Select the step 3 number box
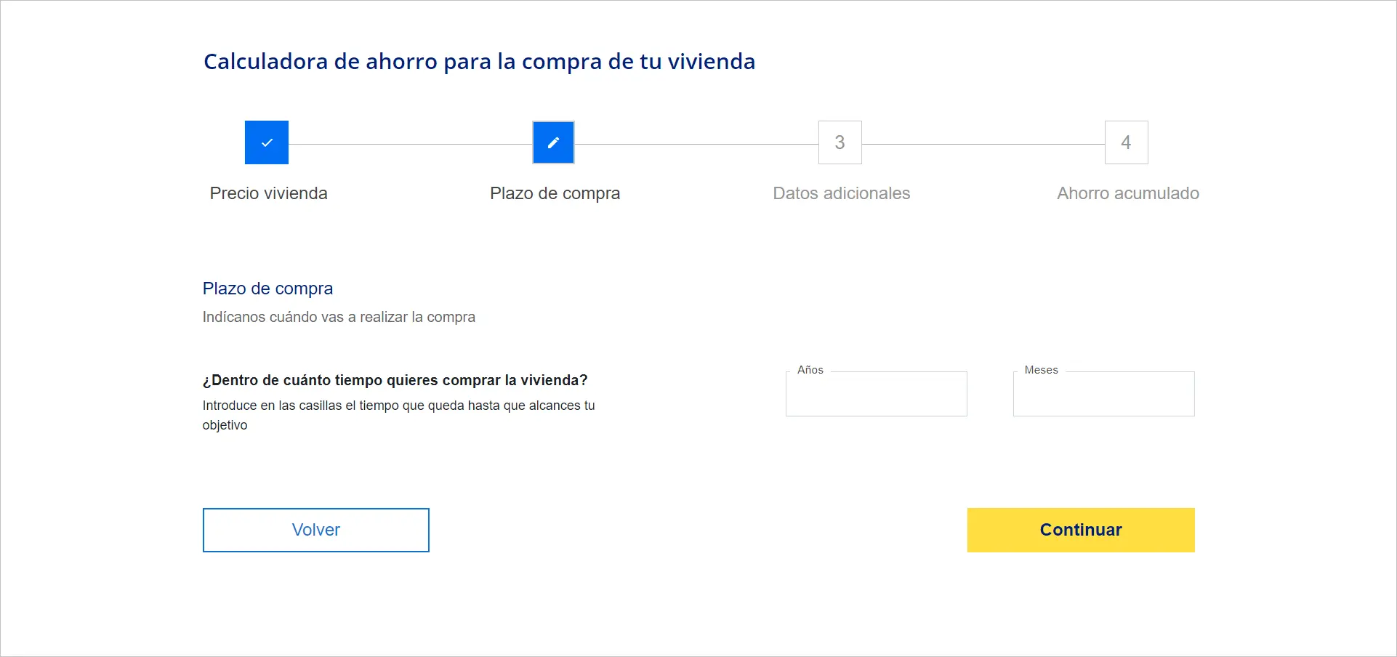1397x657 pixels. [x=840, y=142]
